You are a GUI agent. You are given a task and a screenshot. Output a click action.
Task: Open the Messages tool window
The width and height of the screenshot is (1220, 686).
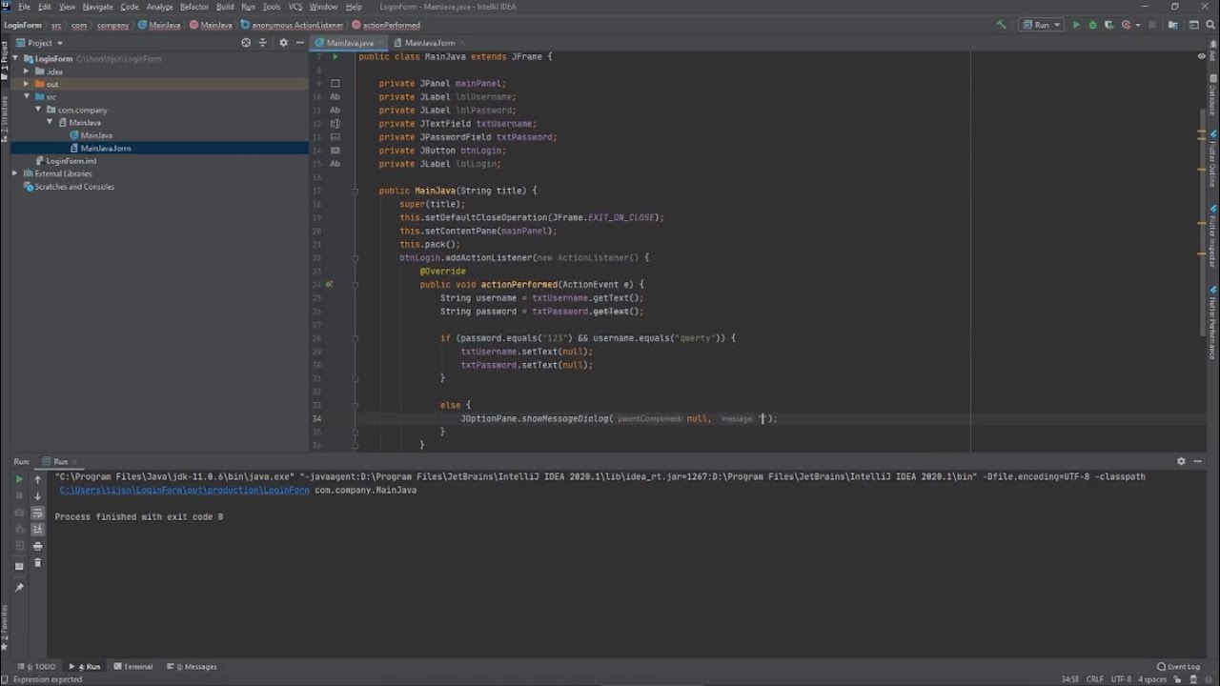click(192, 667)
